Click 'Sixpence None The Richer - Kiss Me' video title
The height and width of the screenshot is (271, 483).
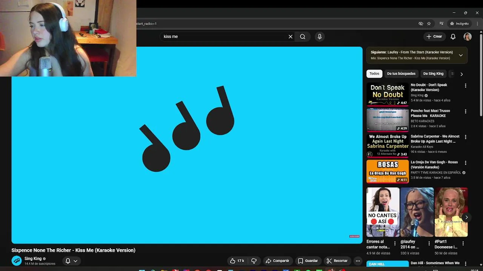click(73, 250)
